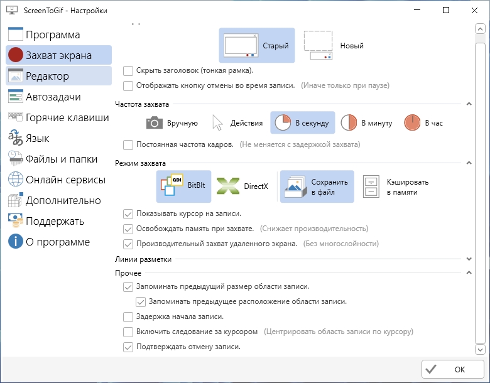Image resolution: width=490 pixels, height=383 pixels.
Task: Select the BitBlt GDI capture icon
Action: tap(172, 185)
